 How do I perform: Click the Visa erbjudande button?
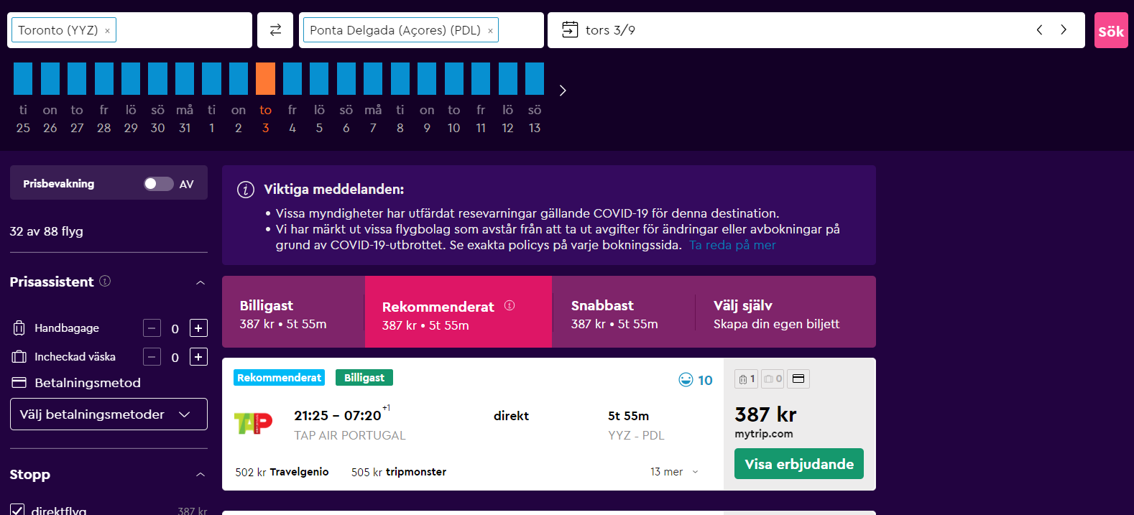click(799, 464)
